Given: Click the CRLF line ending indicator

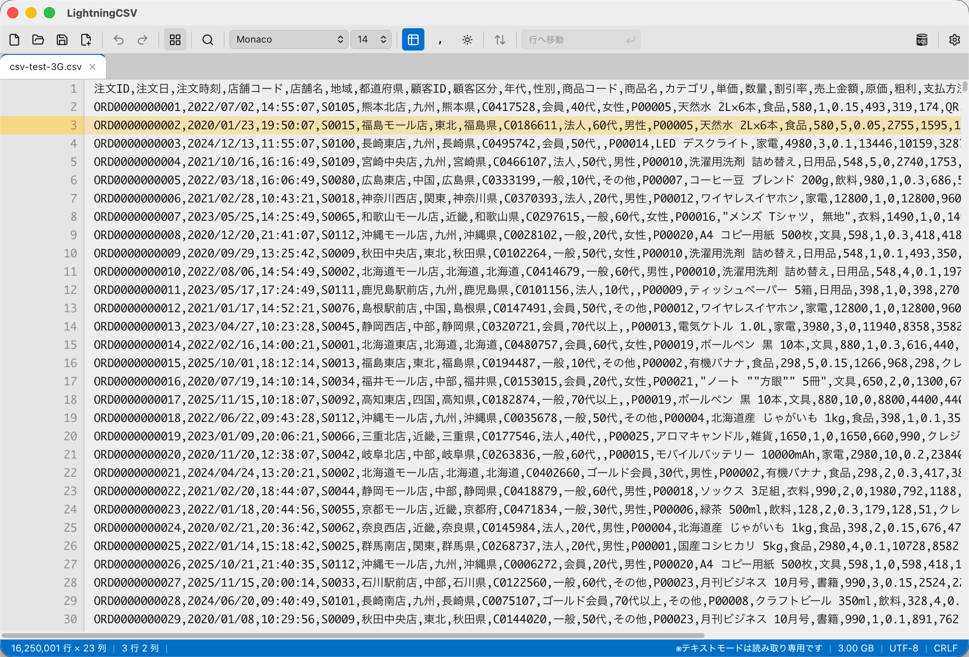Looking at the screenshot, I should pos(945,648).
